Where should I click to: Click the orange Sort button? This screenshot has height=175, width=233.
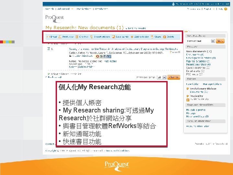pos(220,41)
